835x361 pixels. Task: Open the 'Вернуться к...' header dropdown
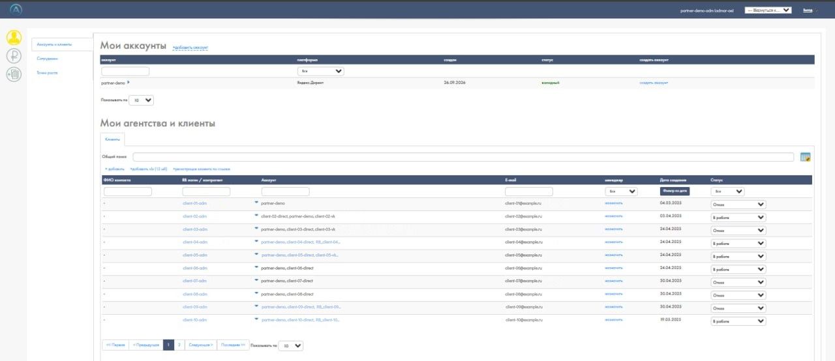[x=768, y=10]
